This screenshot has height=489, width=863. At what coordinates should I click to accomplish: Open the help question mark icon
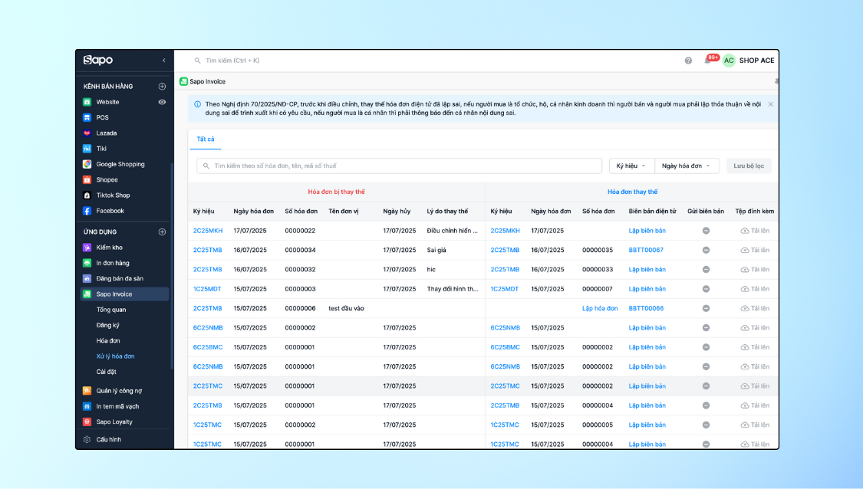tap(688, 61)
